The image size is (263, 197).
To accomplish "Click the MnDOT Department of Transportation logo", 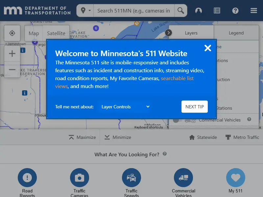I will tap(37, 11).
